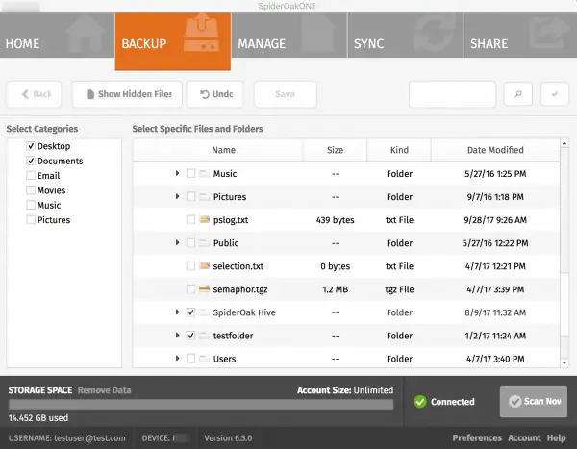Check the Users folder checkbox
Viewport: 577px width, 449px height.
click(190, 359)
